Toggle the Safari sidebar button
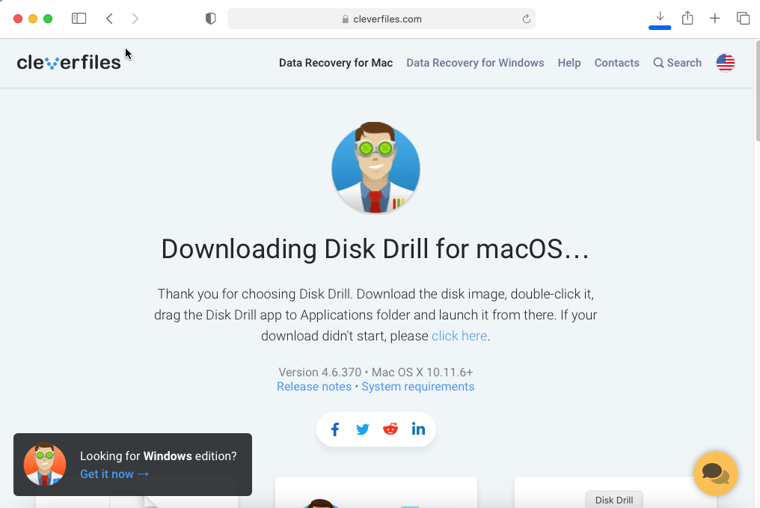 [x=79, y=19]
